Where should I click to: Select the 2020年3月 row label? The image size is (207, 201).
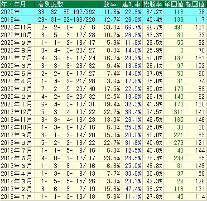point(16,89)
